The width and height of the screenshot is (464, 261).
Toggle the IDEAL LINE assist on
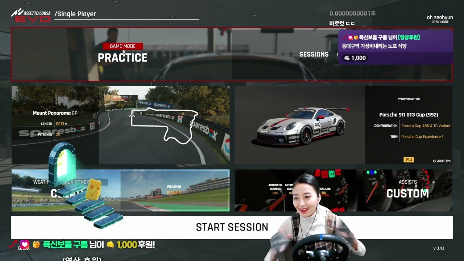[324, 191]
